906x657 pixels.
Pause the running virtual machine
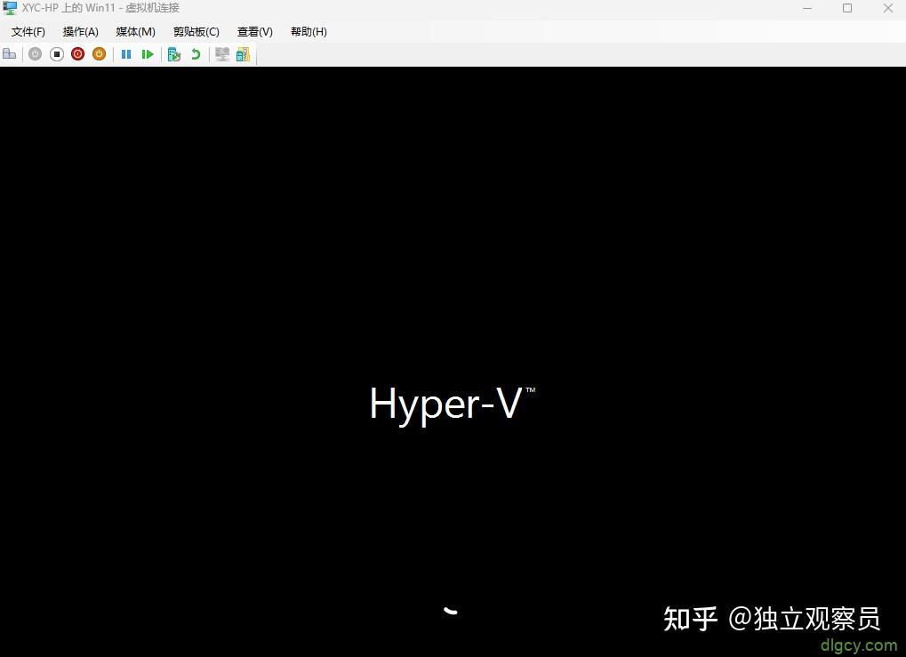(126, 53)
